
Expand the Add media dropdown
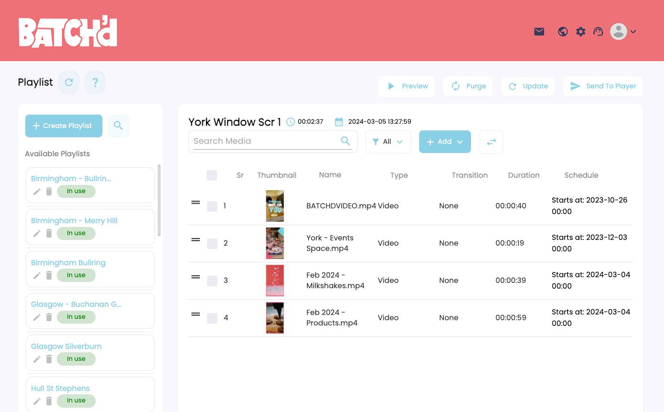tap(460, 141)
